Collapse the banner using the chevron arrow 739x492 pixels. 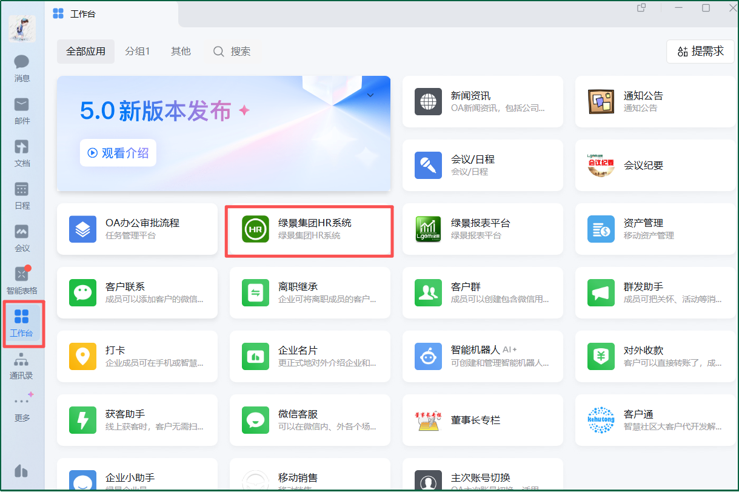click(x=370, y=95)
